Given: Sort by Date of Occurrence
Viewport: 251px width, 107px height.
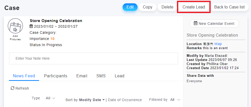Looking at the screenshot, I should coord(125,100).
